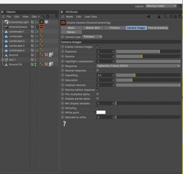This screenshot has width=183, height=174.
Task: Click the new panel icon in Objects toolbar
Action: 56,16
